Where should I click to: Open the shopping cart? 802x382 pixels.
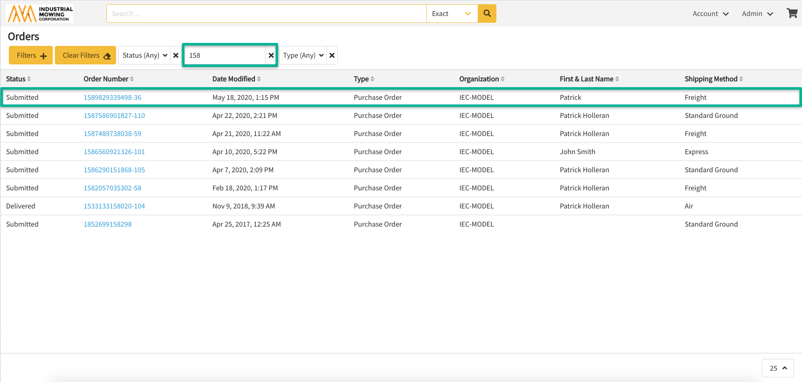point(792,13)
